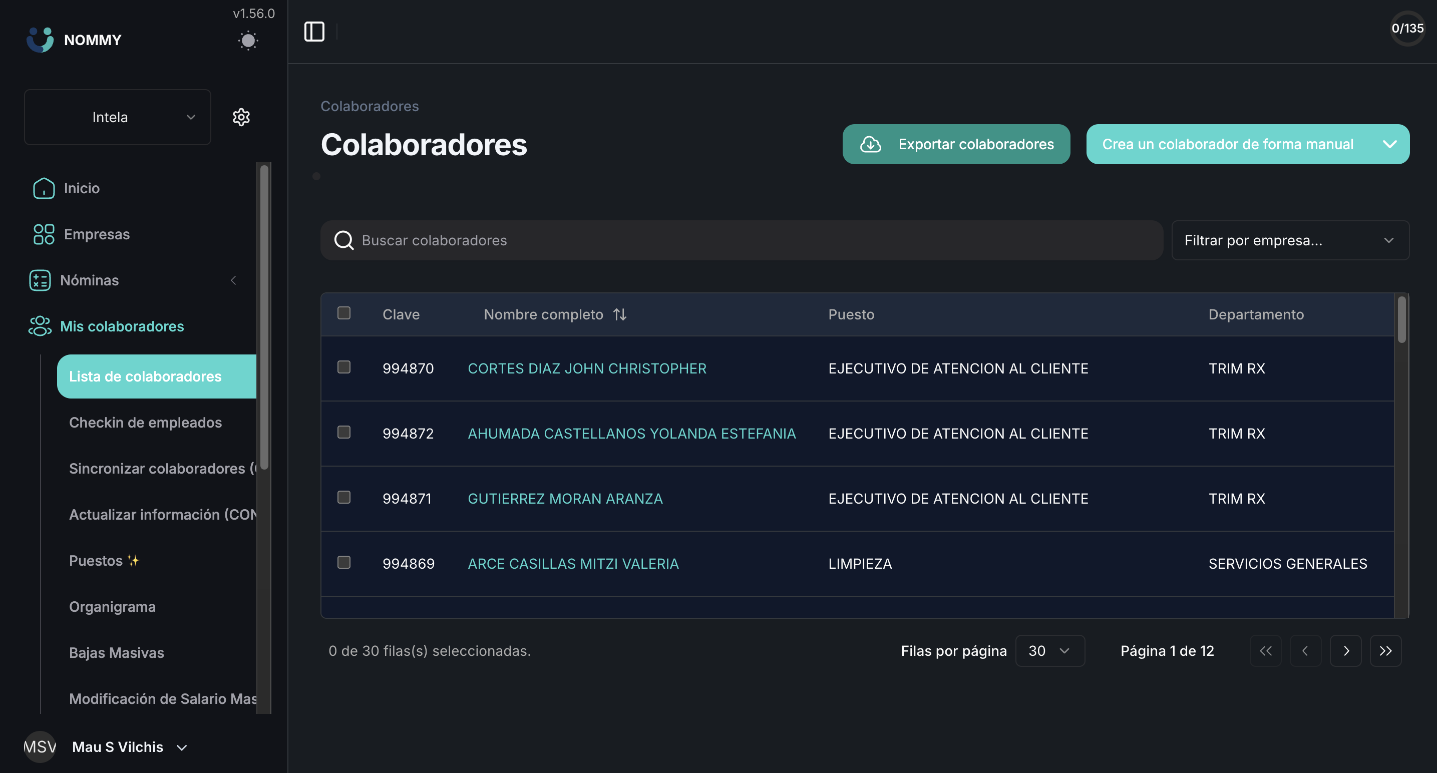The height and width of the screenshot is (773, 1437).
Task: Open the Organigrama sidebar item
Action: pyautogui.click(x=112, y=607)
